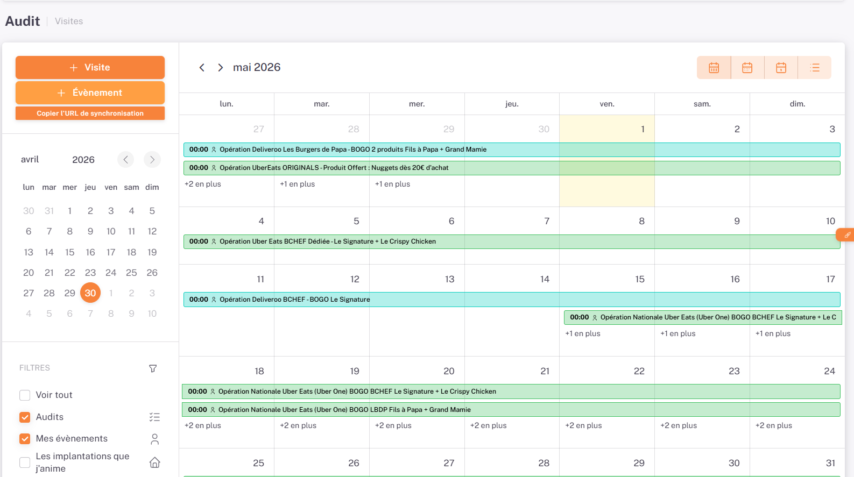Check Les implantations que j'anime checkbox
Viewport: 854px width, 477px height.
pyautogui.click(x=25, y=462)
